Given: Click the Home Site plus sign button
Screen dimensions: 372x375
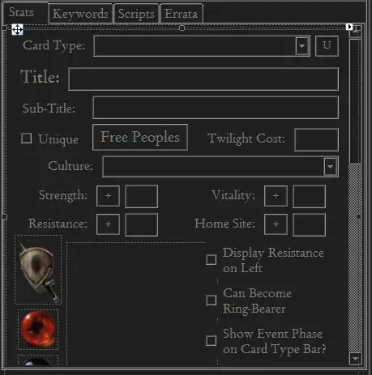Looking at the screenshot, I should point(276,224).
